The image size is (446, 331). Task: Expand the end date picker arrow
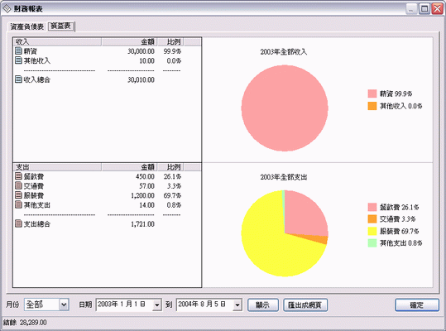[237, 305]
